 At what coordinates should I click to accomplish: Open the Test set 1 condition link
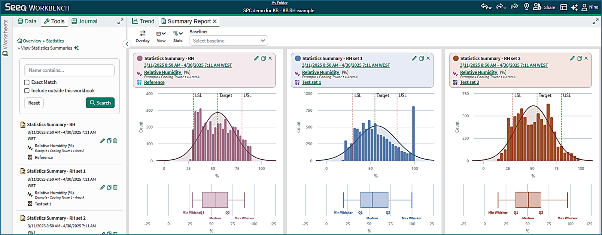(x=312, y=82)
